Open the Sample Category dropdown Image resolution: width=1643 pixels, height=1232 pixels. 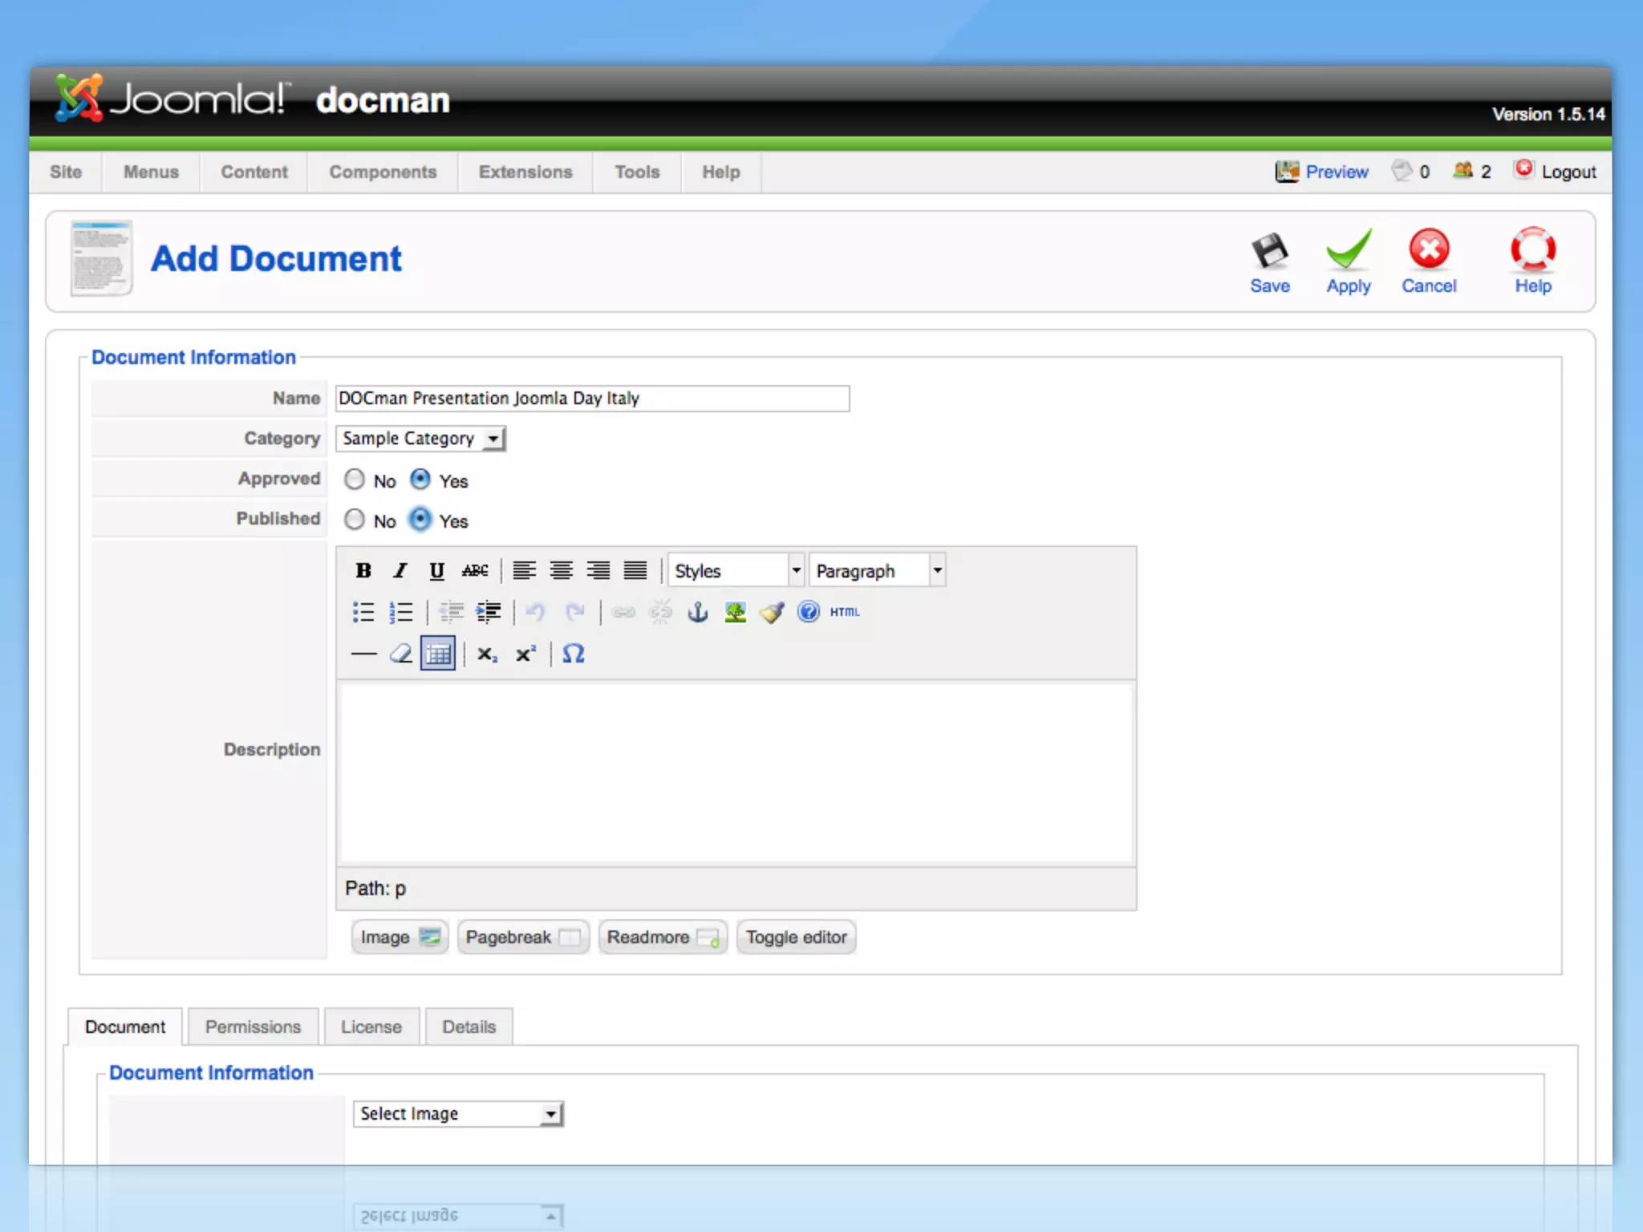pyautogui.click(x=420, y=439)
